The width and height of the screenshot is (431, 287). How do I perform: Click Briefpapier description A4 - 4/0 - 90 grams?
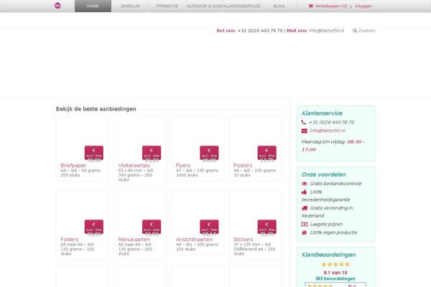click(80, 171)
